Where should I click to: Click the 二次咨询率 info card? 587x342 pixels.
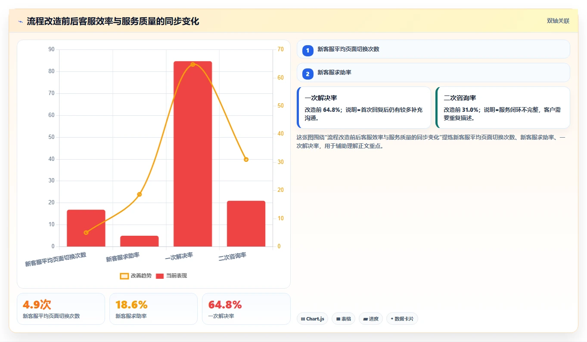pos(503,108)
